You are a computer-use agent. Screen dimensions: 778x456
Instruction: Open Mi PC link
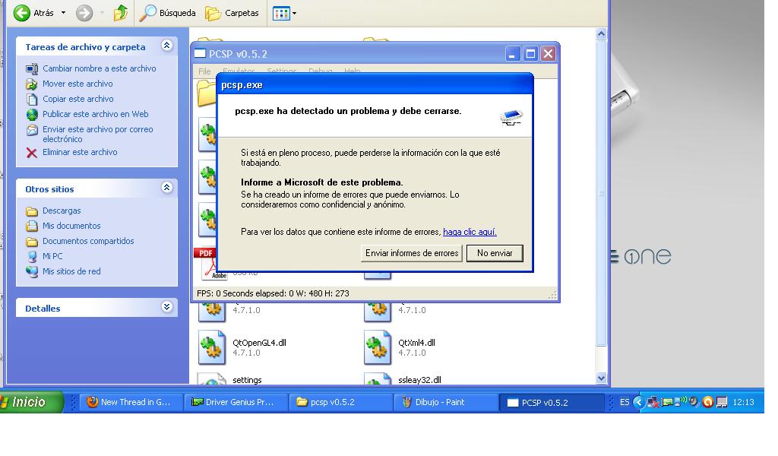point(52,257)
